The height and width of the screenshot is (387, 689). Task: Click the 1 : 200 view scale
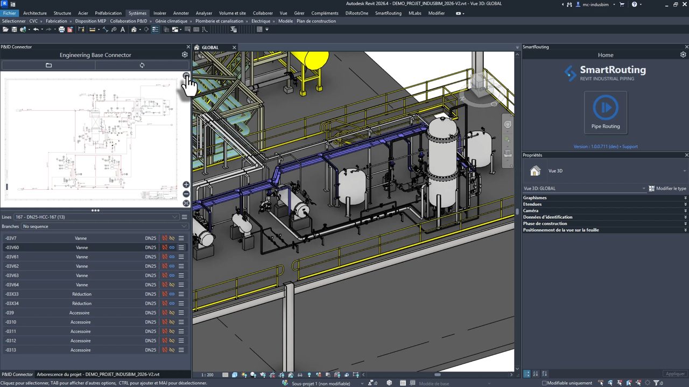pos(207,375)
